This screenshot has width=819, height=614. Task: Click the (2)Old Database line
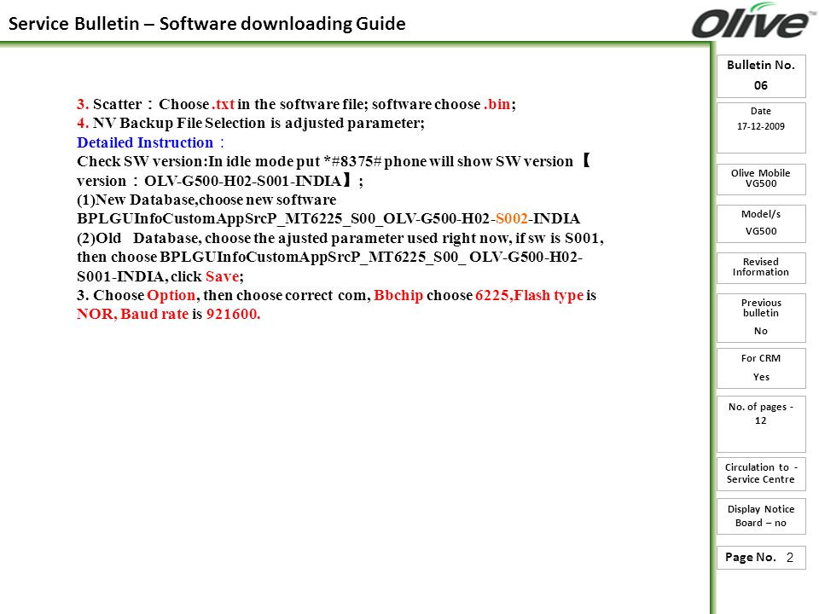(340, 238)
